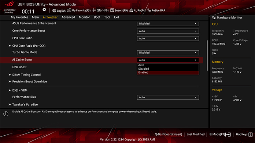The height and width of the screenshot is (143, 255).
Task: Toggle ReSize BAR option
Action: (158, 10)
